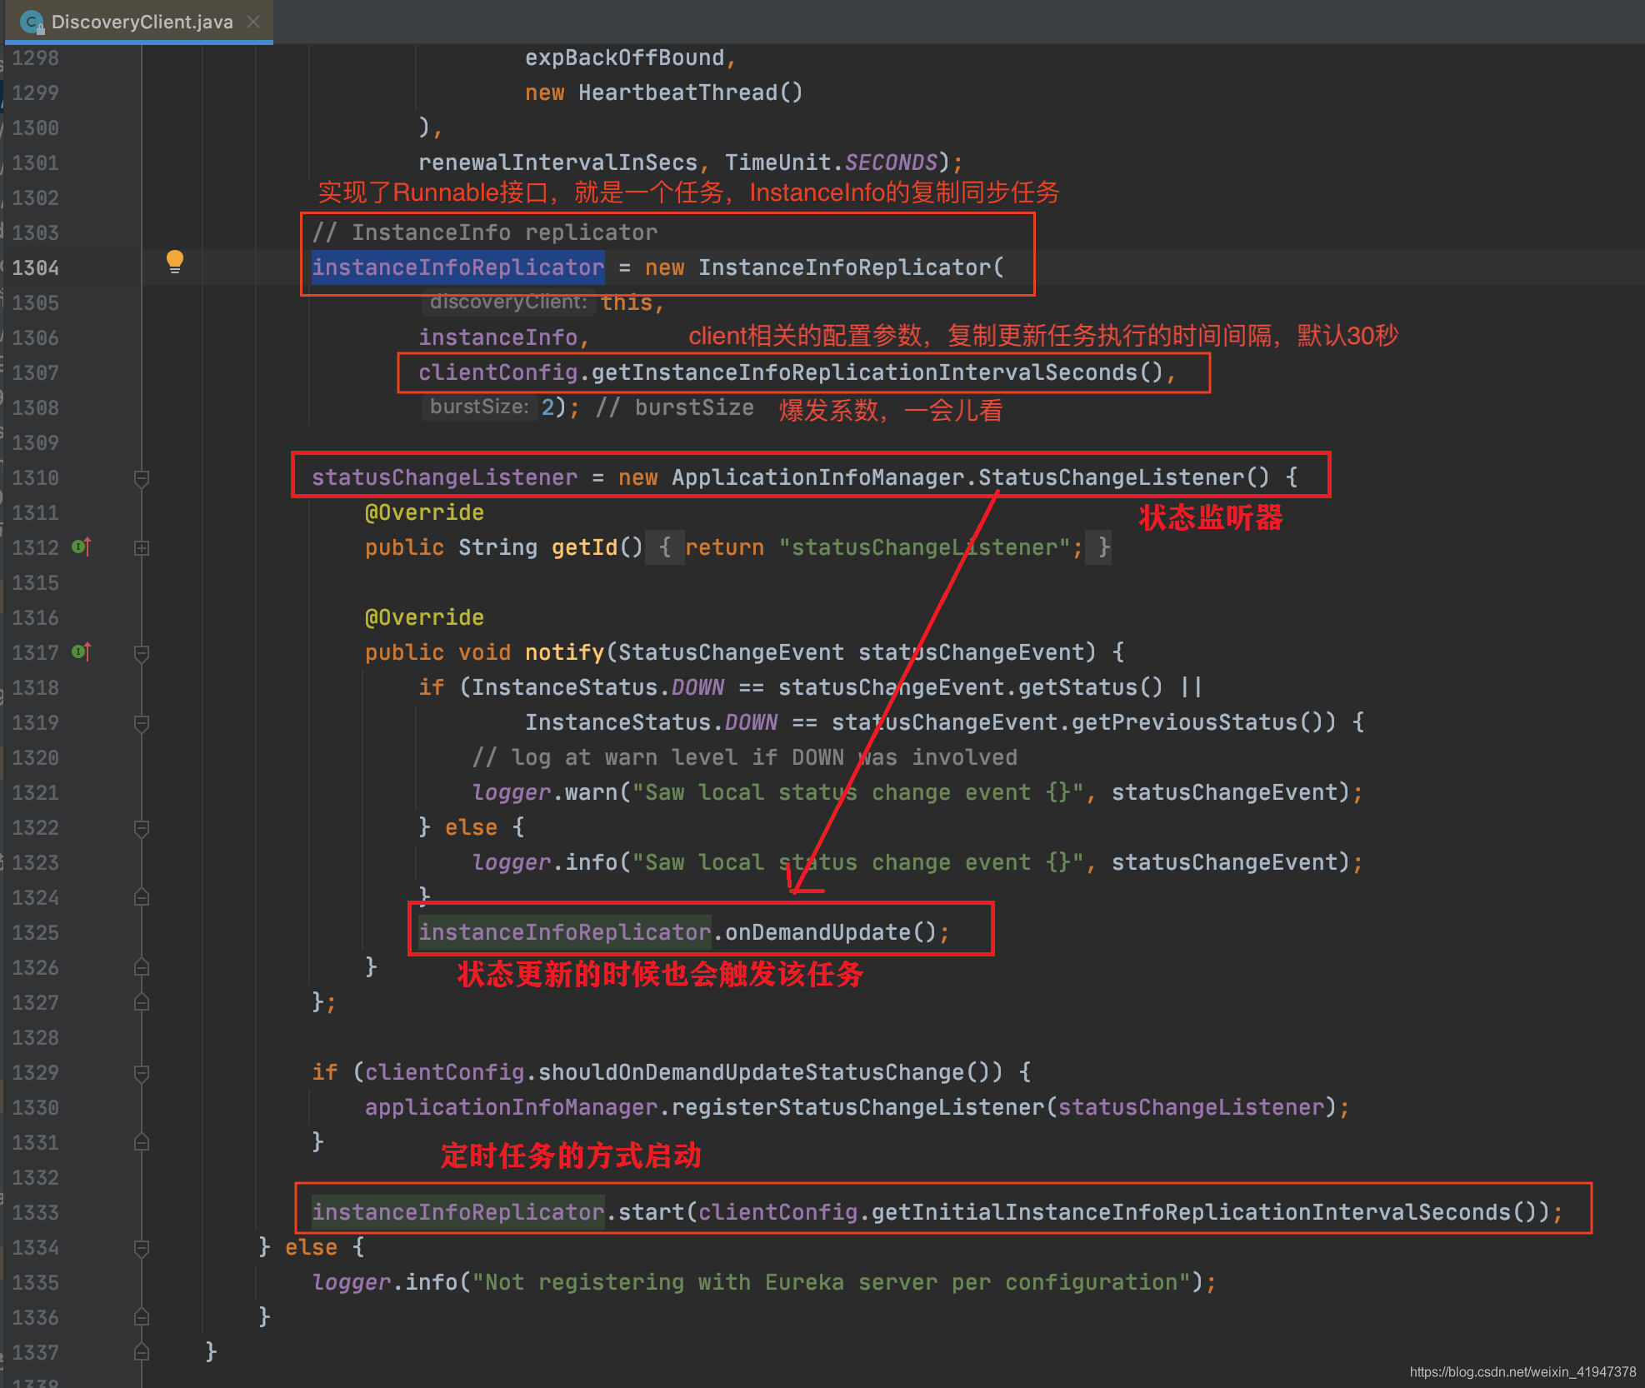Collapse the else block at line 1334
1645x1388 pixels.
[x=142, y=1248]
